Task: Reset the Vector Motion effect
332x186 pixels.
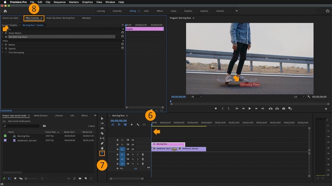Action: [122, 32]
